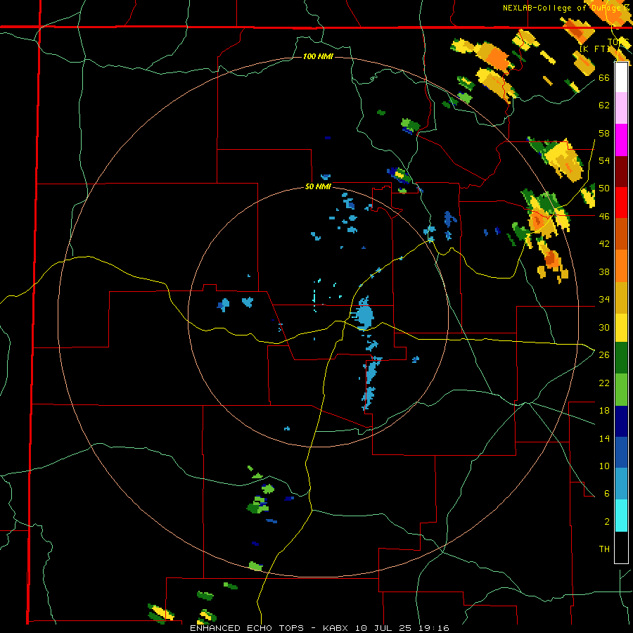Image resolution: width=633 pixels, height=633 pixels.
Task: Click the legend value "62"
Action: 604,105
